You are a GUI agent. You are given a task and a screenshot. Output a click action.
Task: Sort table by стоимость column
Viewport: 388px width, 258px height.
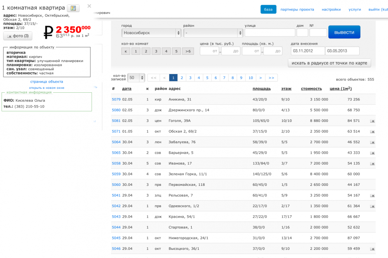[311, 88]
